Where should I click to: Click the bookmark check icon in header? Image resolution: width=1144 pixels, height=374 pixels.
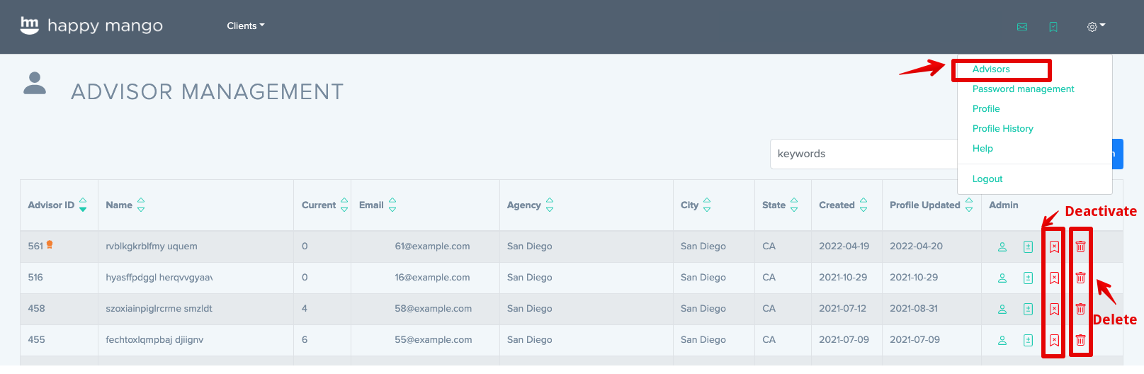click(1053, 27)
